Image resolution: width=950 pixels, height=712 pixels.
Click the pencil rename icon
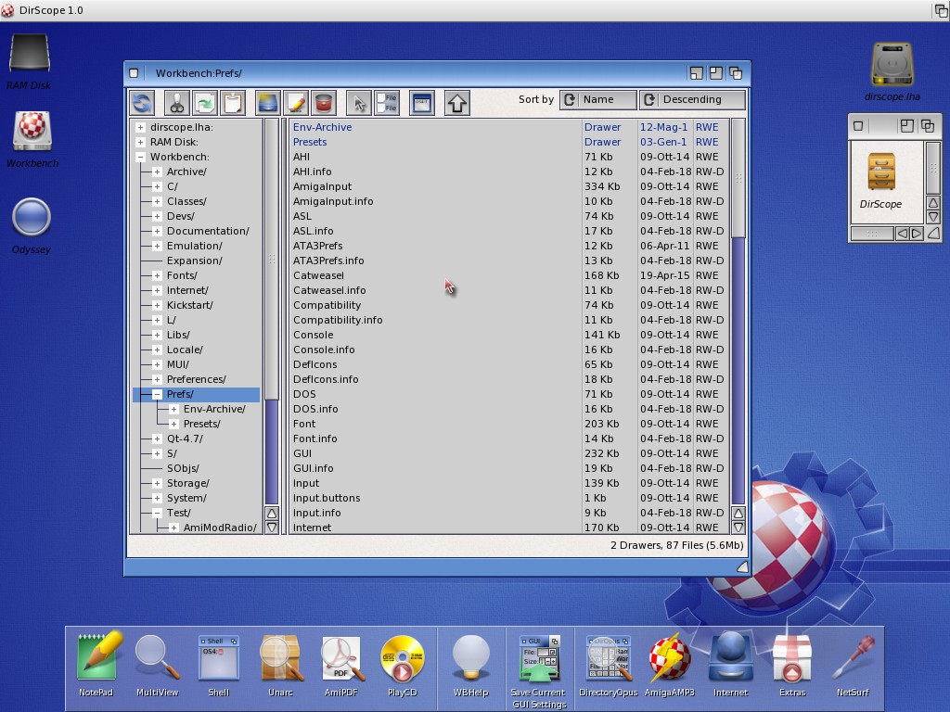coord(295,102)
